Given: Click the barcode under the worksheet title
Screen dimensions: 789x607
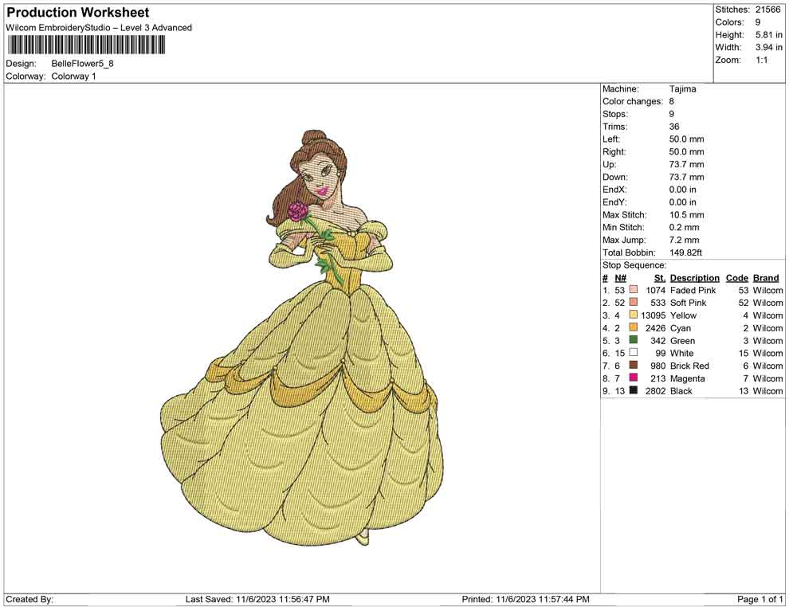Looking at the screenshot, I should pyautogui.click(x=85, y=44).
